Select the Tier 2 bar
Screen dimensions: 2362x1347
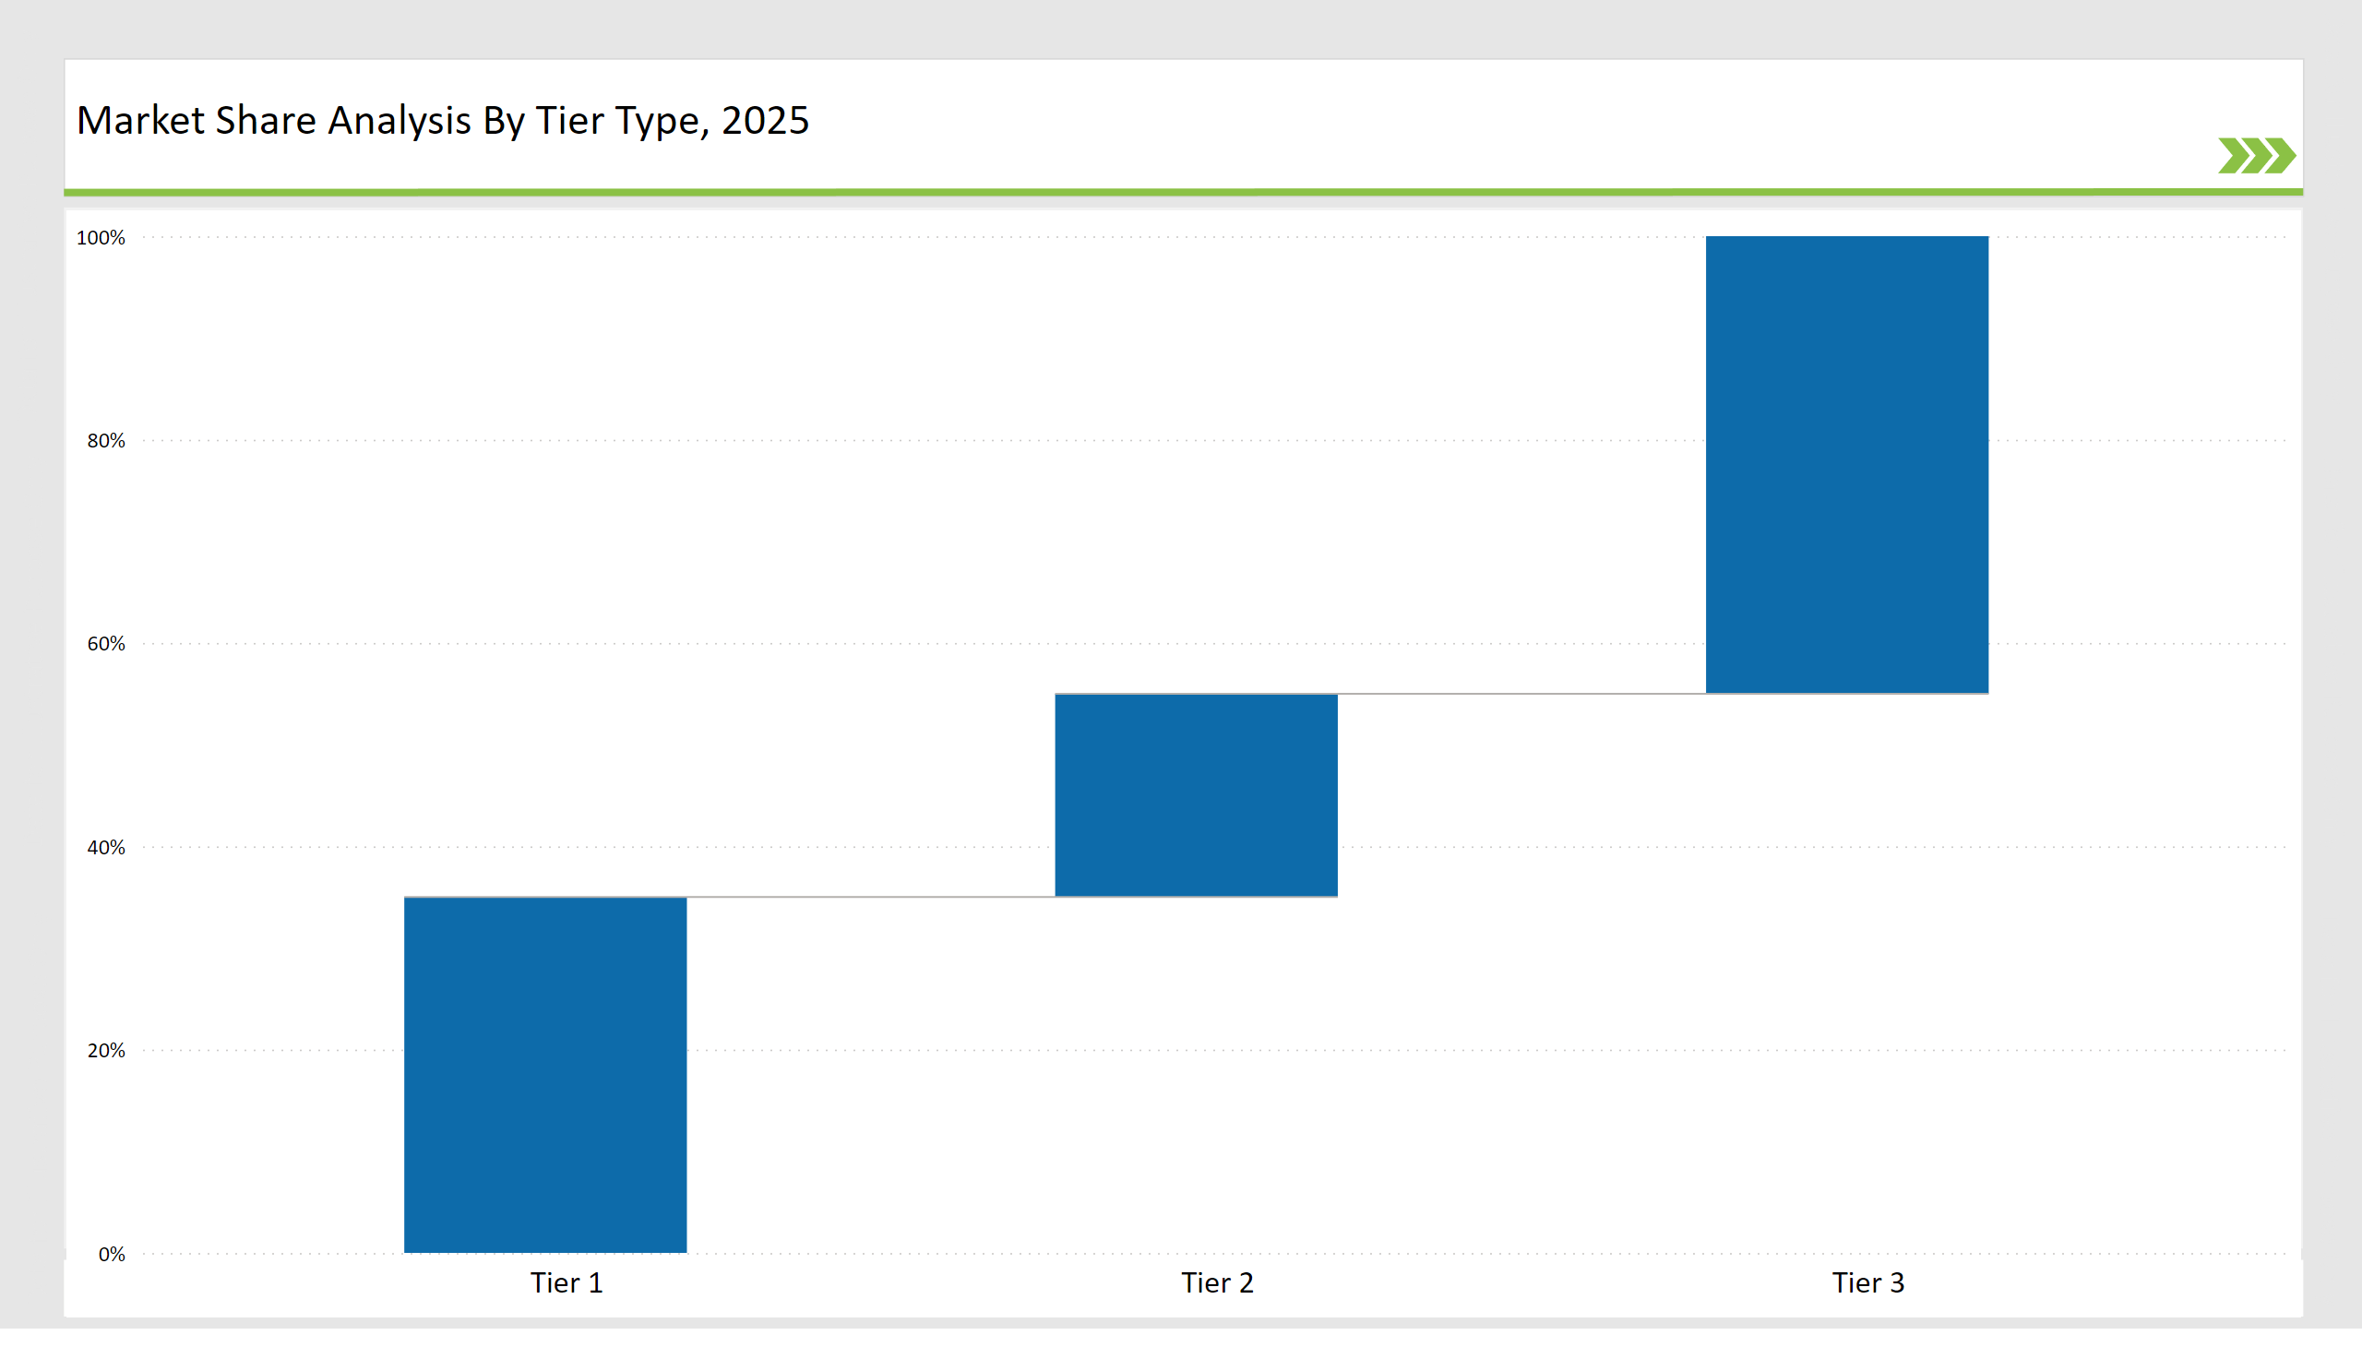coord(1197,794)
